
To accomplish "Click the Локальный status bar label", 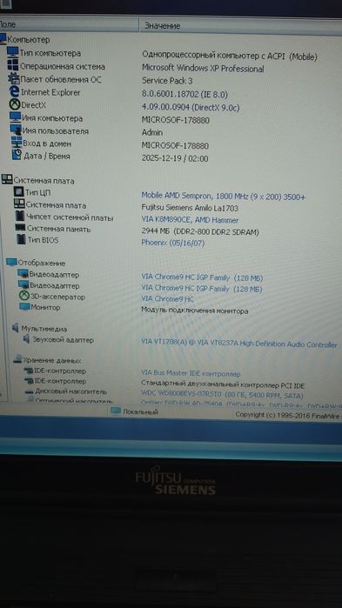I will 140,411.
